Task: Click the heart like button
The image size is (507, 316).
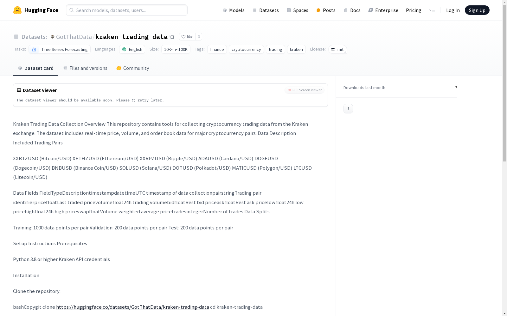Action: [x=187, y=37]
